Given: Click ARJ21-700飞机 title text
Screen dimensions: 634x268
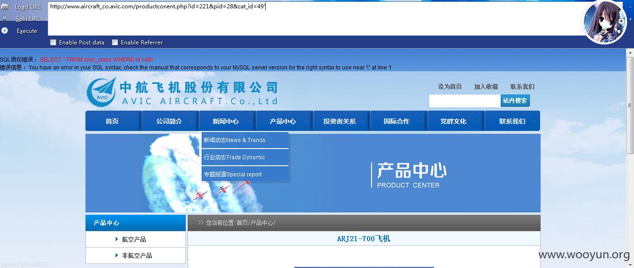Looking at the screenshot, I should pyautogui.click(x=364, y=239).
